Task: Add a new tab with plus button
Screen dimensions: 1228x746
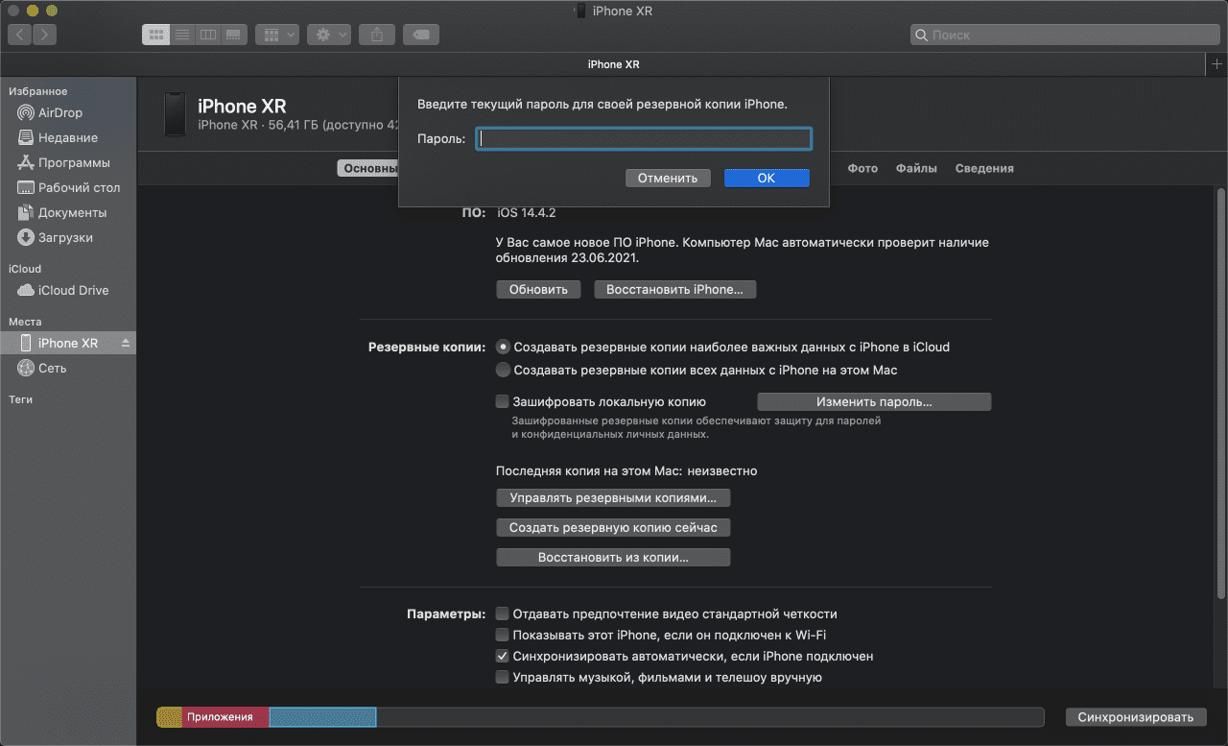Action: 1216,63
